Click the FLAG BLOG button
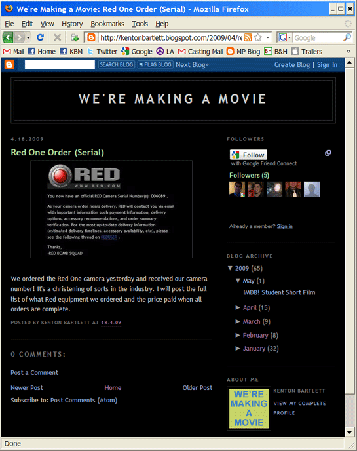The image size is (357, 451). point(155,64)
